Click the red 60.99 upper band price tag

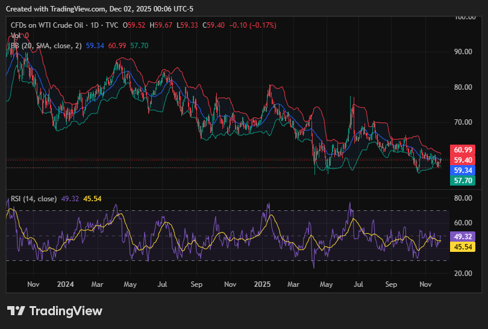click(x=463, y=149)
